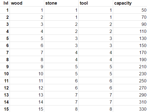The width and height of the screenshot is (147, 112).
Task: Select level cell numbered 13
Action: 5,95
